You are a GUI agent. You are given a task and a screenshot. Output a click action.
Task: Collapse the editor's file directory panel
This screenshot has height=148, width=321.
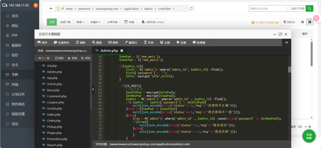pos(93,89)
